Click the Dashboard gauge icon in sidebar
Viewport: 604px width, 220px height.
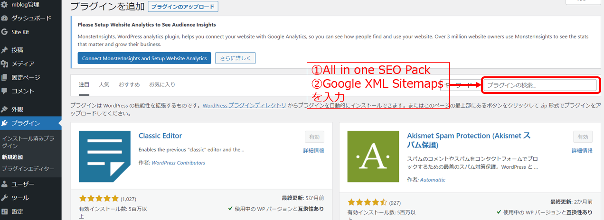click(5, 18)
